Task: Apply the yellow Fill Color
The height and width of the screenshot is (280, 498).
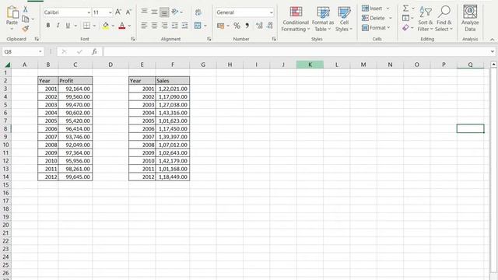Action: (106, 26)
